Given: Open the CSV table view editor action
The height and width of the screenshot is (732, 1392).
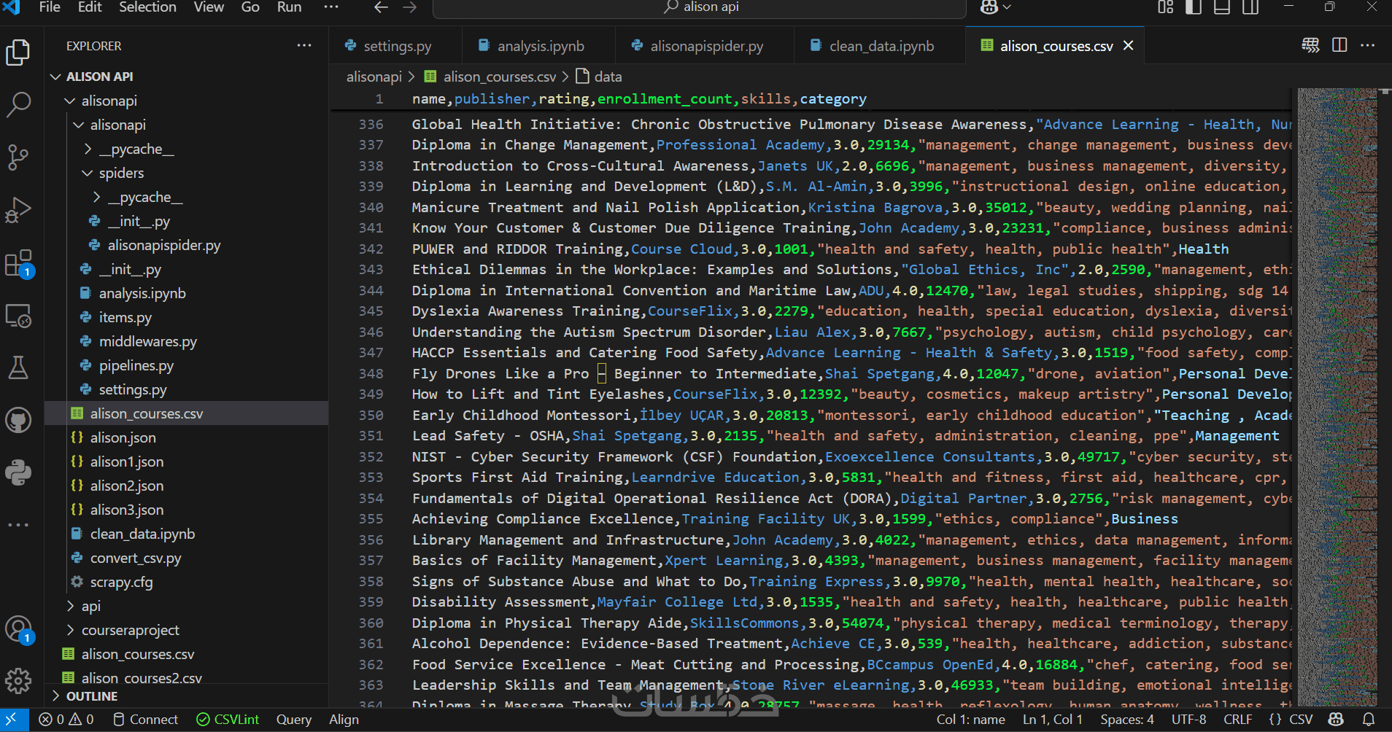Looking at the screenshot, I should 1310,45.
